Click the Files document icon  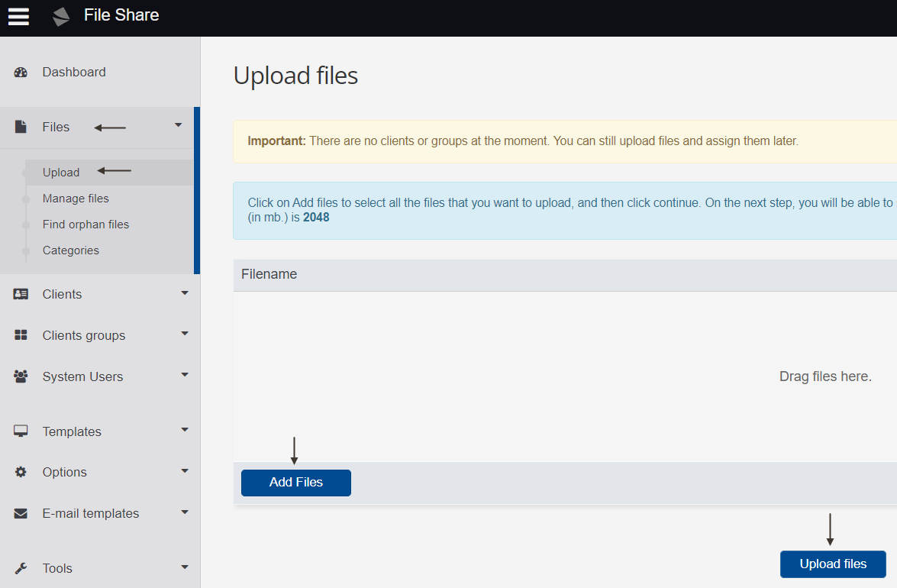[21, 127]
